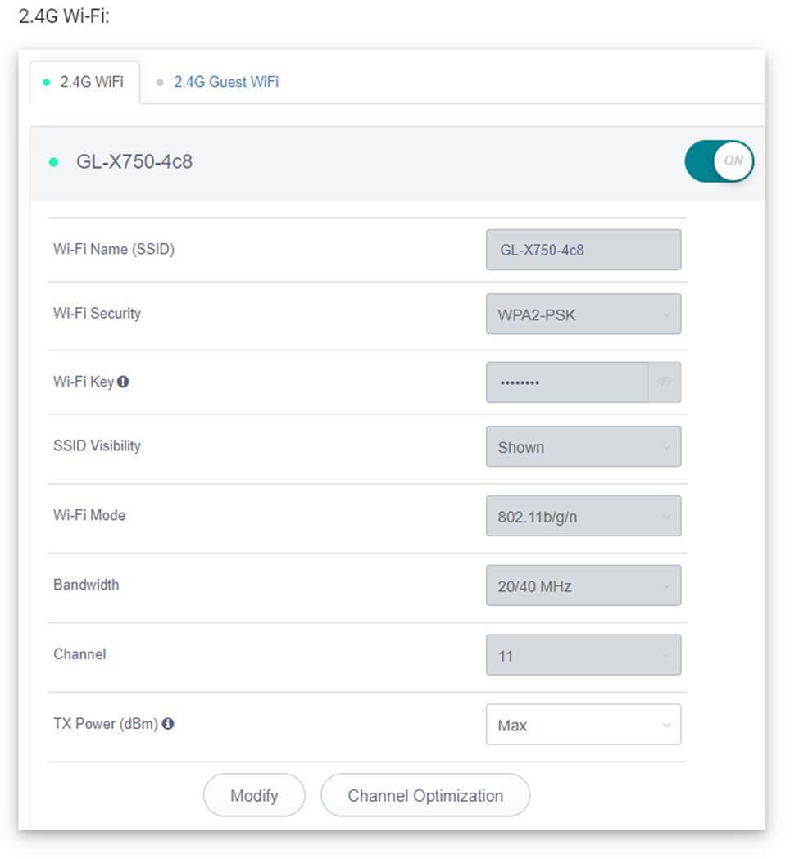Toggle the GL-X750-4c8 Wi-Fi ON switch
Viewport: 799px width, 859px height.
point(719,161)
